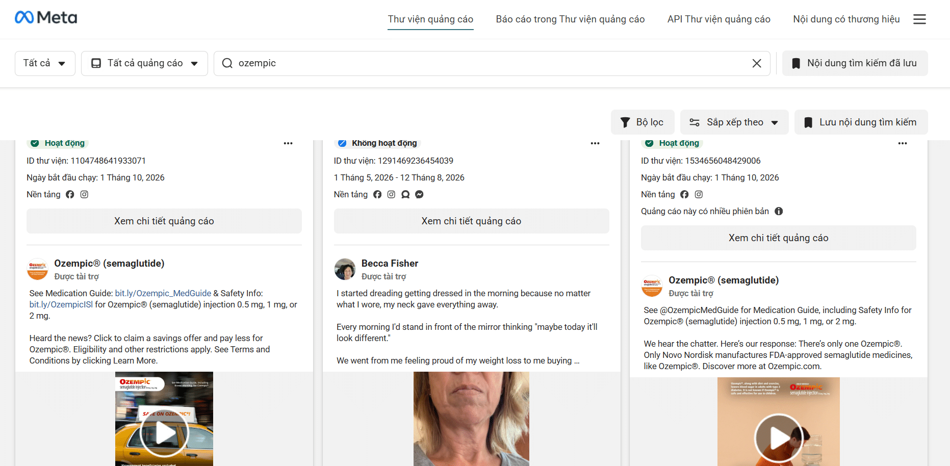Open 'Becca Fisher' advertiser name
This screenshot has height=466, width=950.
click(x=390, y=264)
